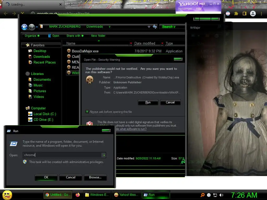Click the Run taskbar item
Viewport: 267px width, 200px height.
pos(156,195)
